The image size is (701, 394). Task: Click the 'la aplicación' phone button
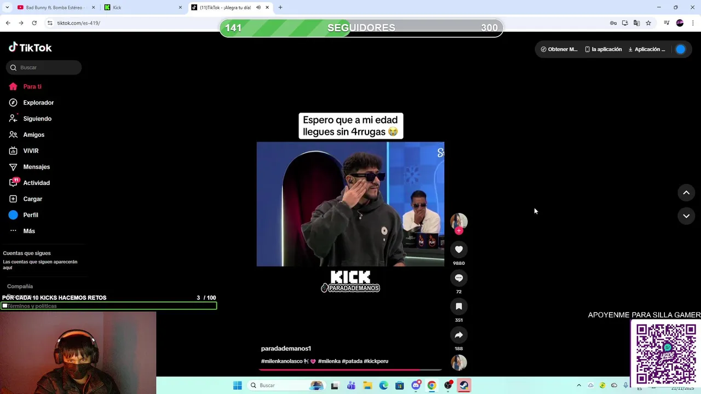604,49
